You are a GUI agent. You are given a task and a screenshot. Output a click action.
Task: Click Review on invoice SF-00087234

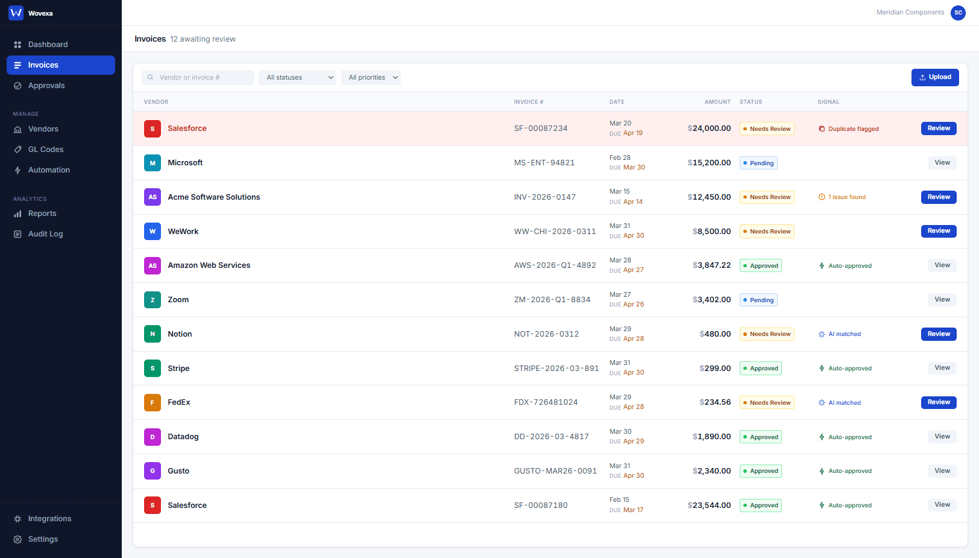tap(939, 128)
